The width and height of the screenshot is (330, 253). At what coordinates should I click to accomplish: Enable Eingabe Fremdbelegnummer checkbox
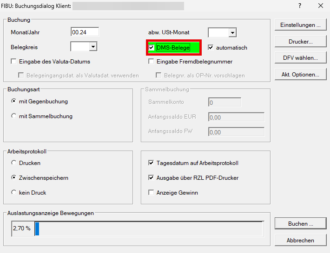tap(151, 61)
